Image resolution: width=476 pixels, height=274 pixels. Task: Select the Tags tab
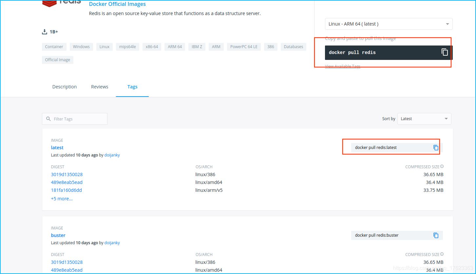pyautogui.click(x=132, y=87)
